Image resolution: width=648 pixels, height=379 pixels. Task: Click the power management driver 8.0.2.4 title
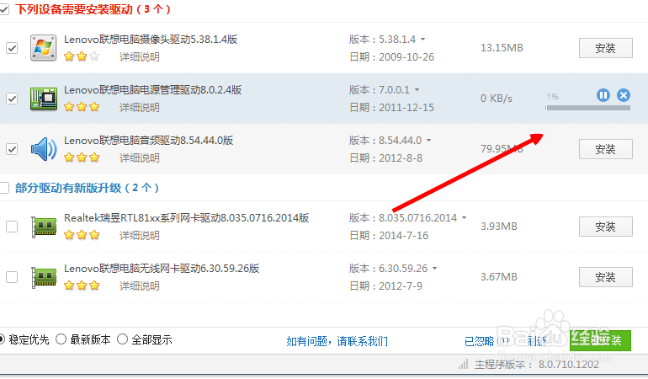click(x=153, y=90)
